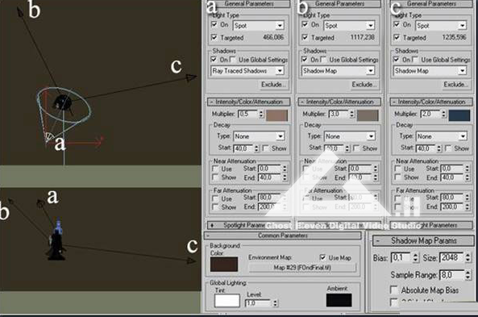Image resolution: width=478 pixels, height=317 pixels.
Task: Collapse Intensity/Color/Attenuation rollout above Multiplier 3,0
Action: [339, 102]
